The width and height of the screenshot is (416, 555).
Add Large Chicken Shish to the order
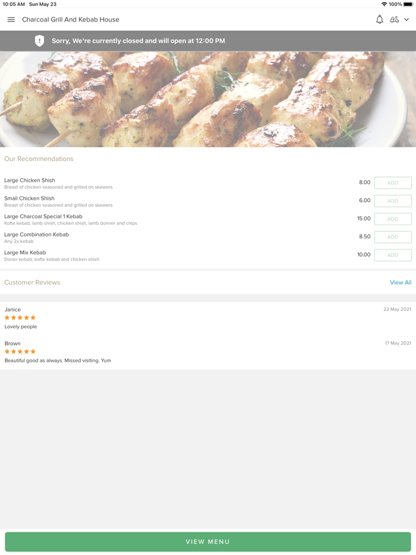click(x=393, y=182)
